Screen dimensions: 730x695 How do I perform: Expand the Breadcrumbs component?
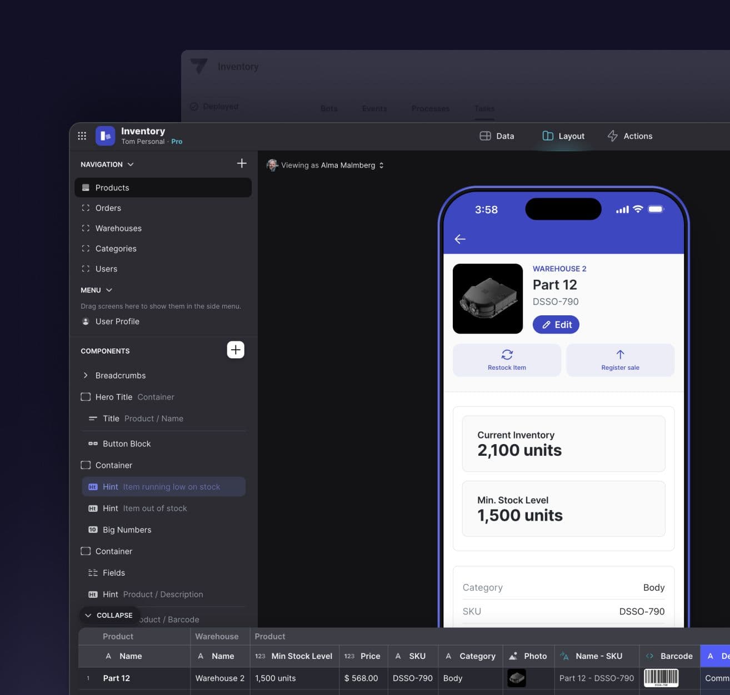[86, 375]
